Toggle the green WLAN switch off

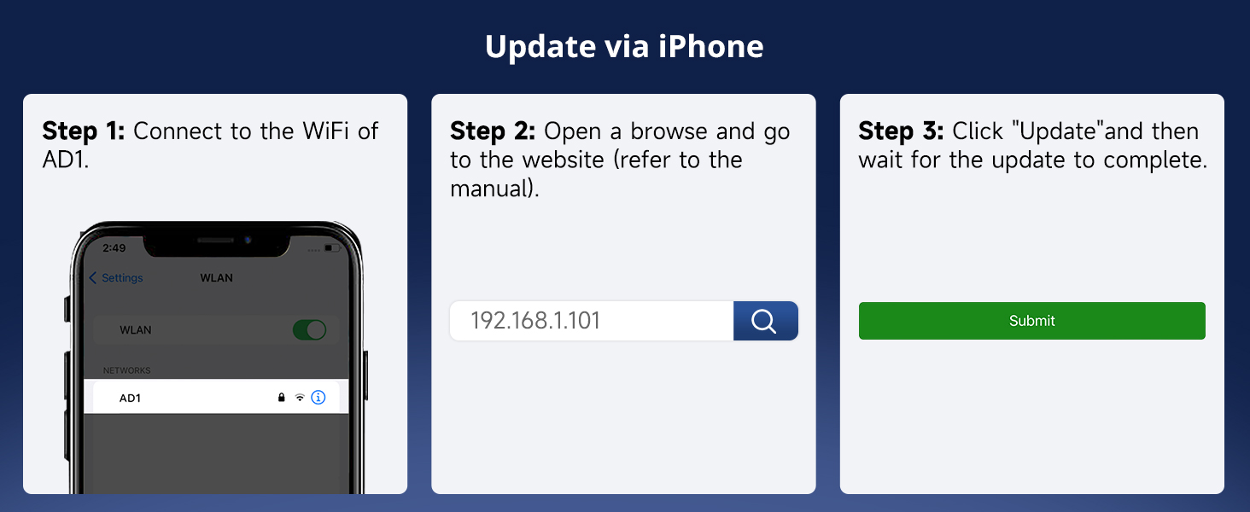(x=309, y=330)
